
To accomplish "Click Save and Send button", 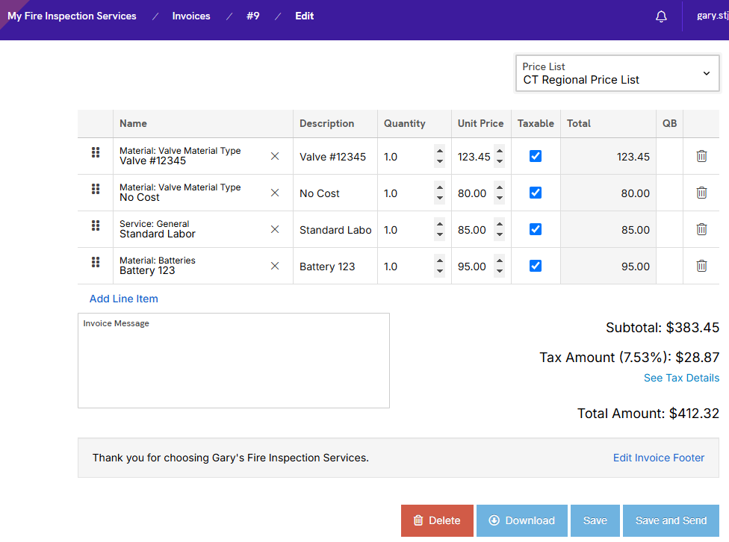I will [671, 520].
